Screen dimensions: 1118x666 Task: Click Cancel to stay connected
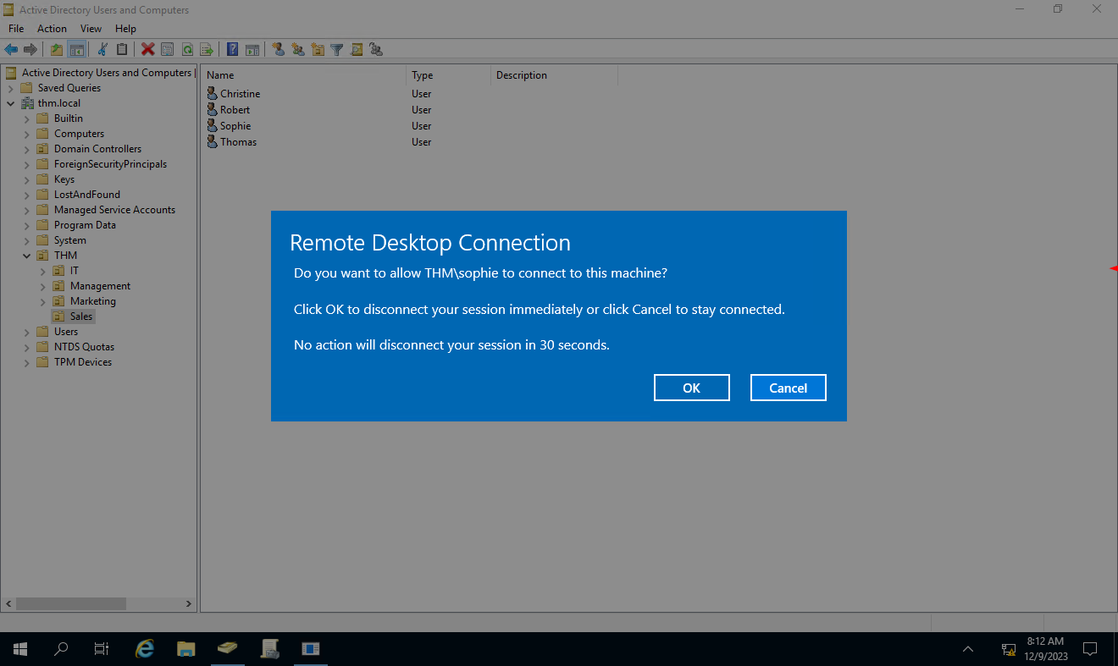pyautogui.click(x=789, y=388)
